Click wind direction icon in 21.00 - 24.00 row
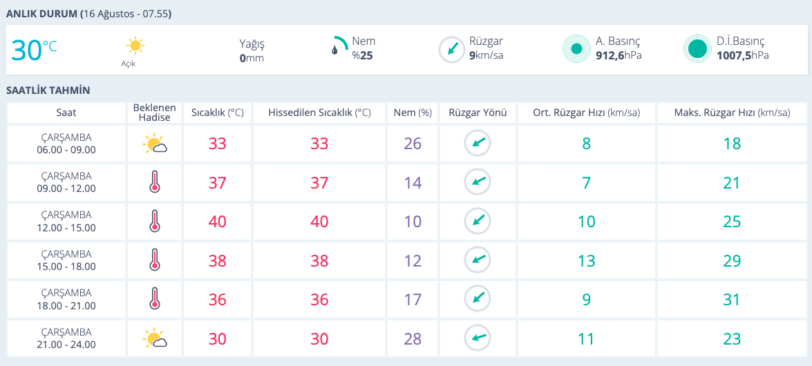The height and width of the screenshot is (366, 812). (x=478, y=338)
